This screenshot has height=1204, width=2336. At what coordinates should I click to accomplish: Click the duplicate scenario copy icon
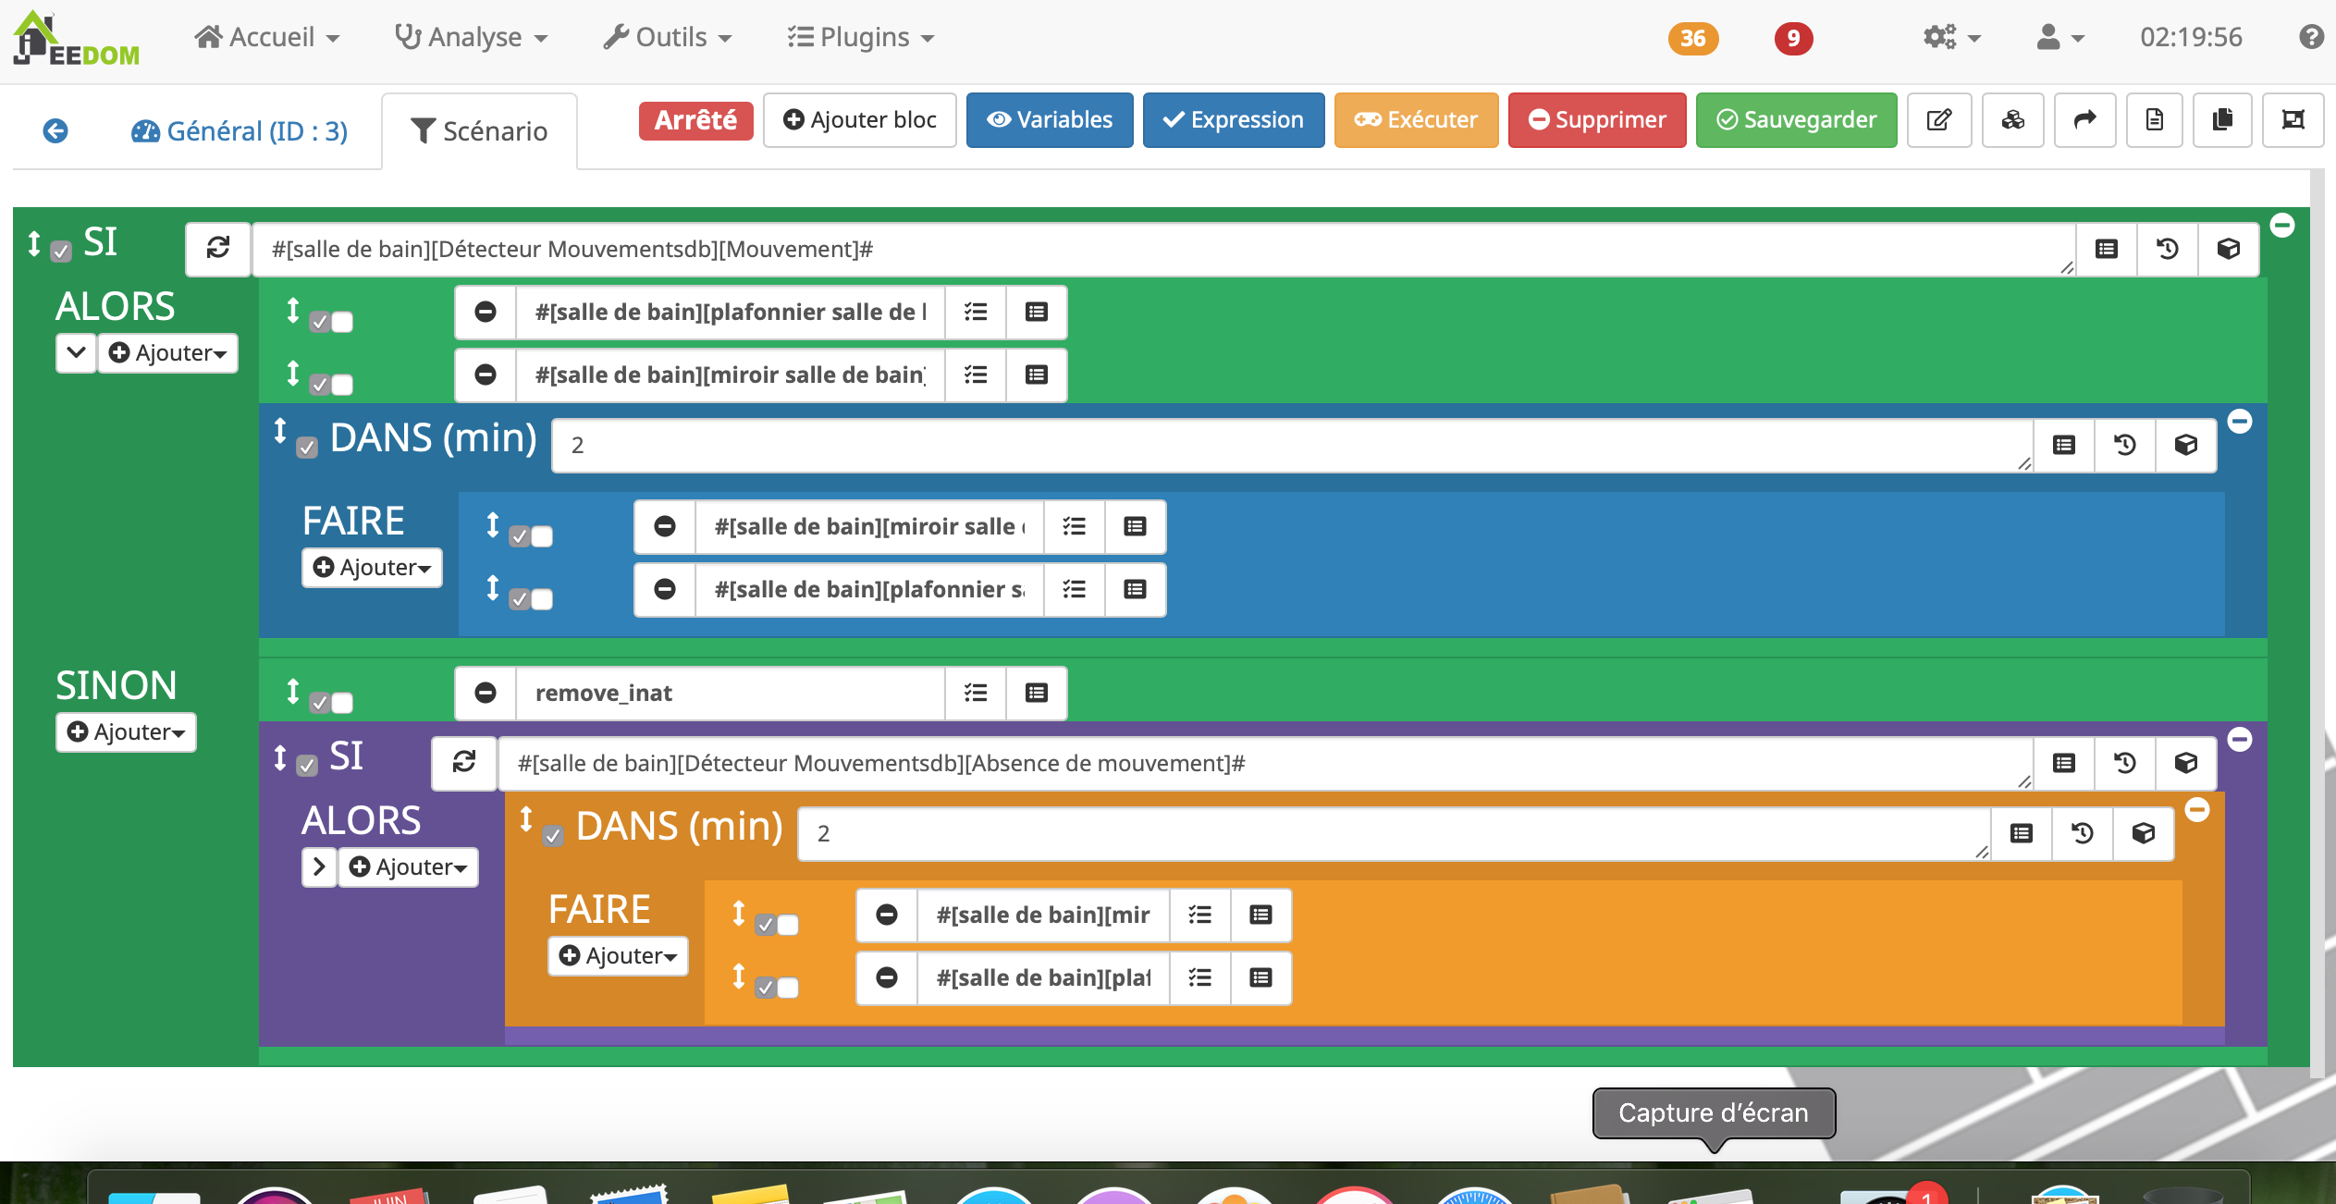(2222, 120)
